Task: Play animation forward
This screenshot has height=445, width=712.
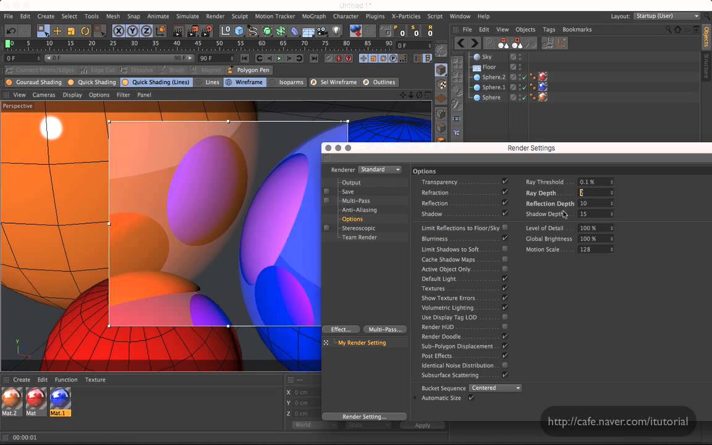Action: pyautogui.click(x=279, y=58)
